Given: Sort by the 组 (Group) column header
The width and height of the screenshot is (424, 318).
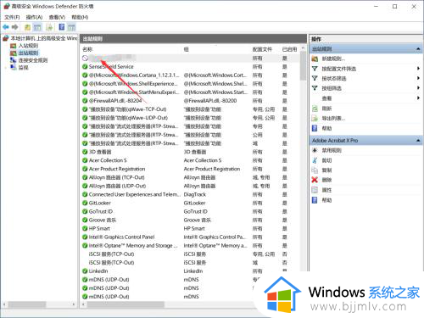Looking at the screenshot, I should tap(187, 49).
